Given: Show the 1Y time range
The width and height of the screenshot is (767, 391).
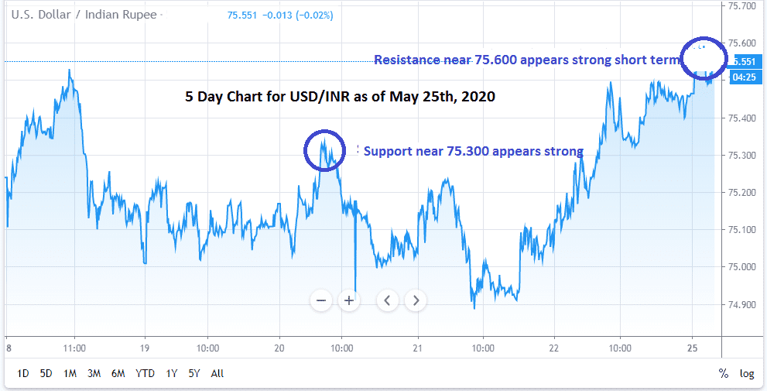Looking at the screenshot, I should [x=172, y=373].
